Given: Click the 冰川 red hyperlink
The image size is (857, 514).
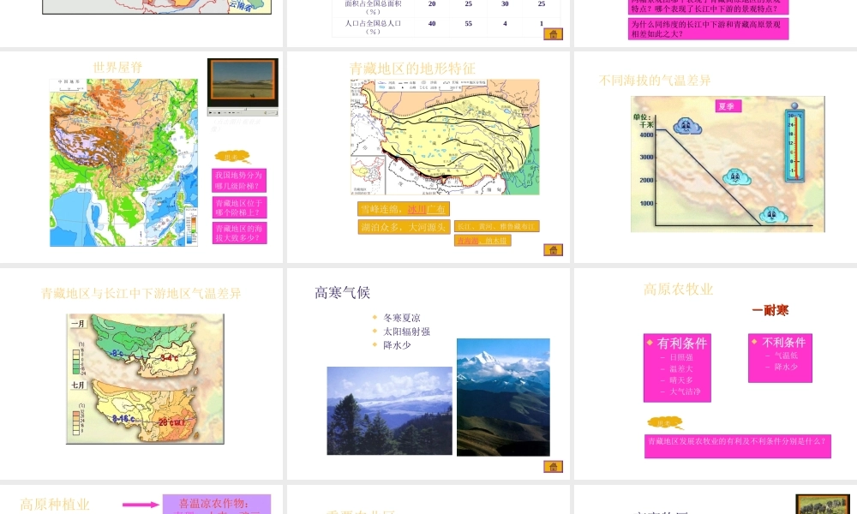Looking at the screenshot, I should tap(417, 209).
